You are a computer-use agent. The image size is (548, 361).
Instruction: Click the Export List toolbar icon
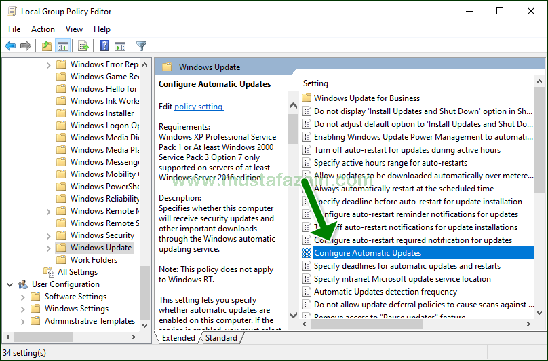click(83, 45)
